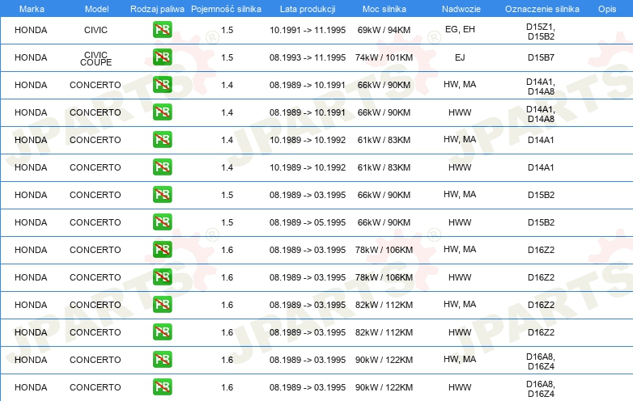Click fuel icon in Concerto 78kW HW, MA row

162,250
